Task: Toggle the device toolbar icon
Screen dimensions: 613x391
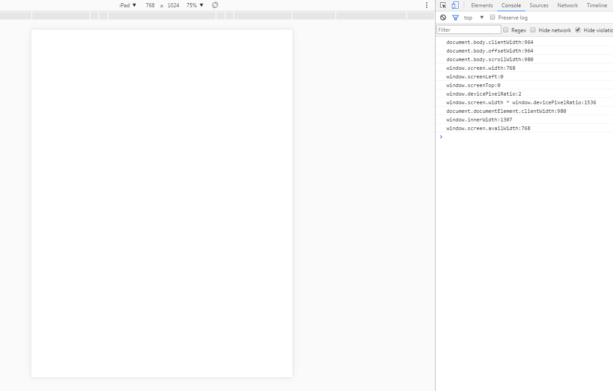Action: tap(455, 5)
